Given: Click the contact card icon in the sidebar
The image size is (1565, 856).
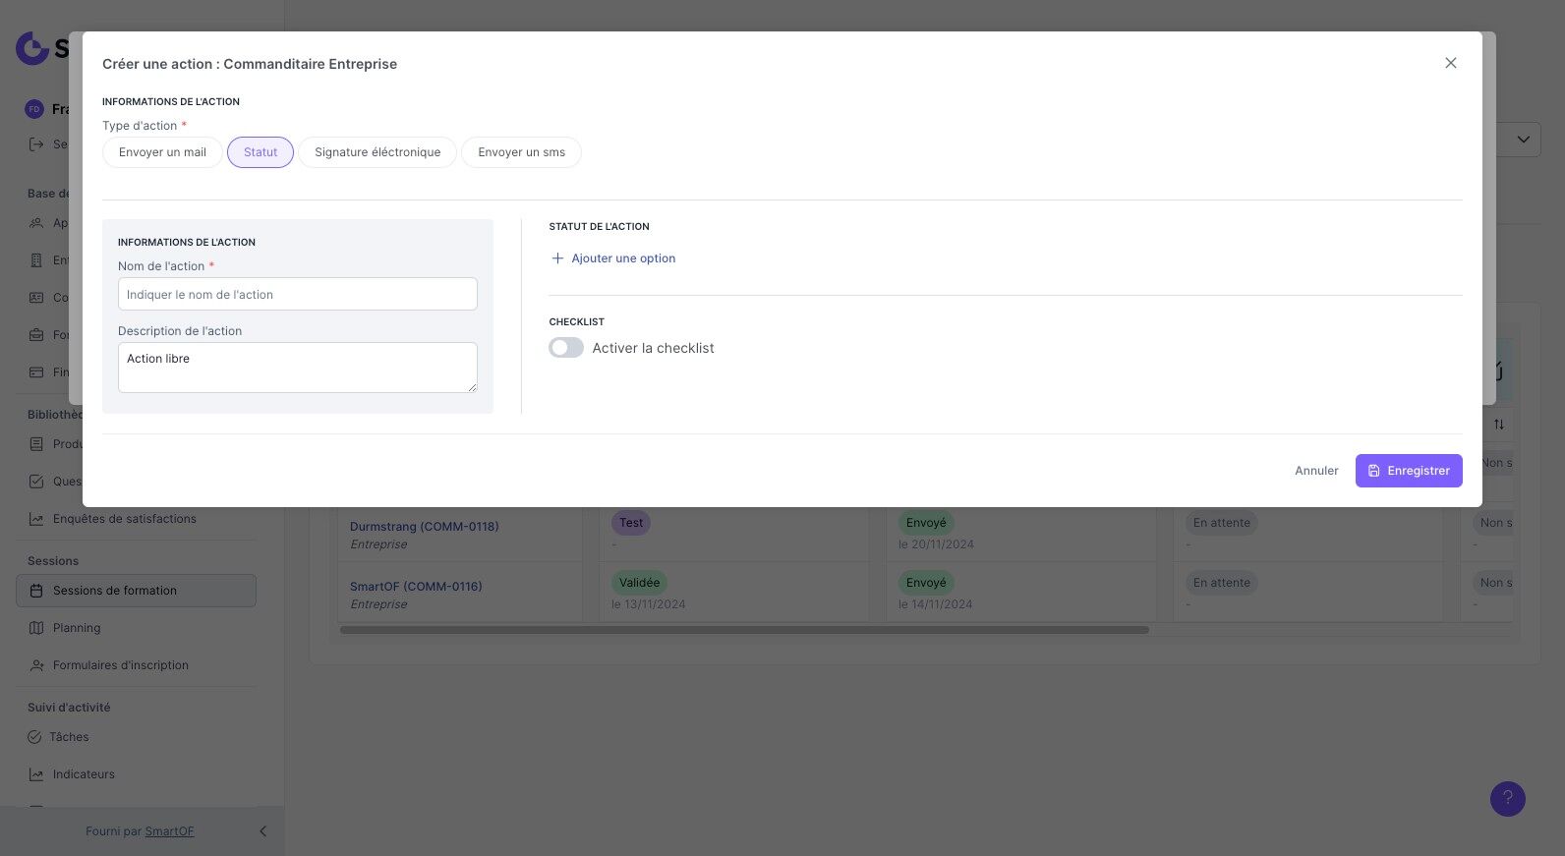Looking at the screenshot, I should pyautogui.click(x=36, y=298).
